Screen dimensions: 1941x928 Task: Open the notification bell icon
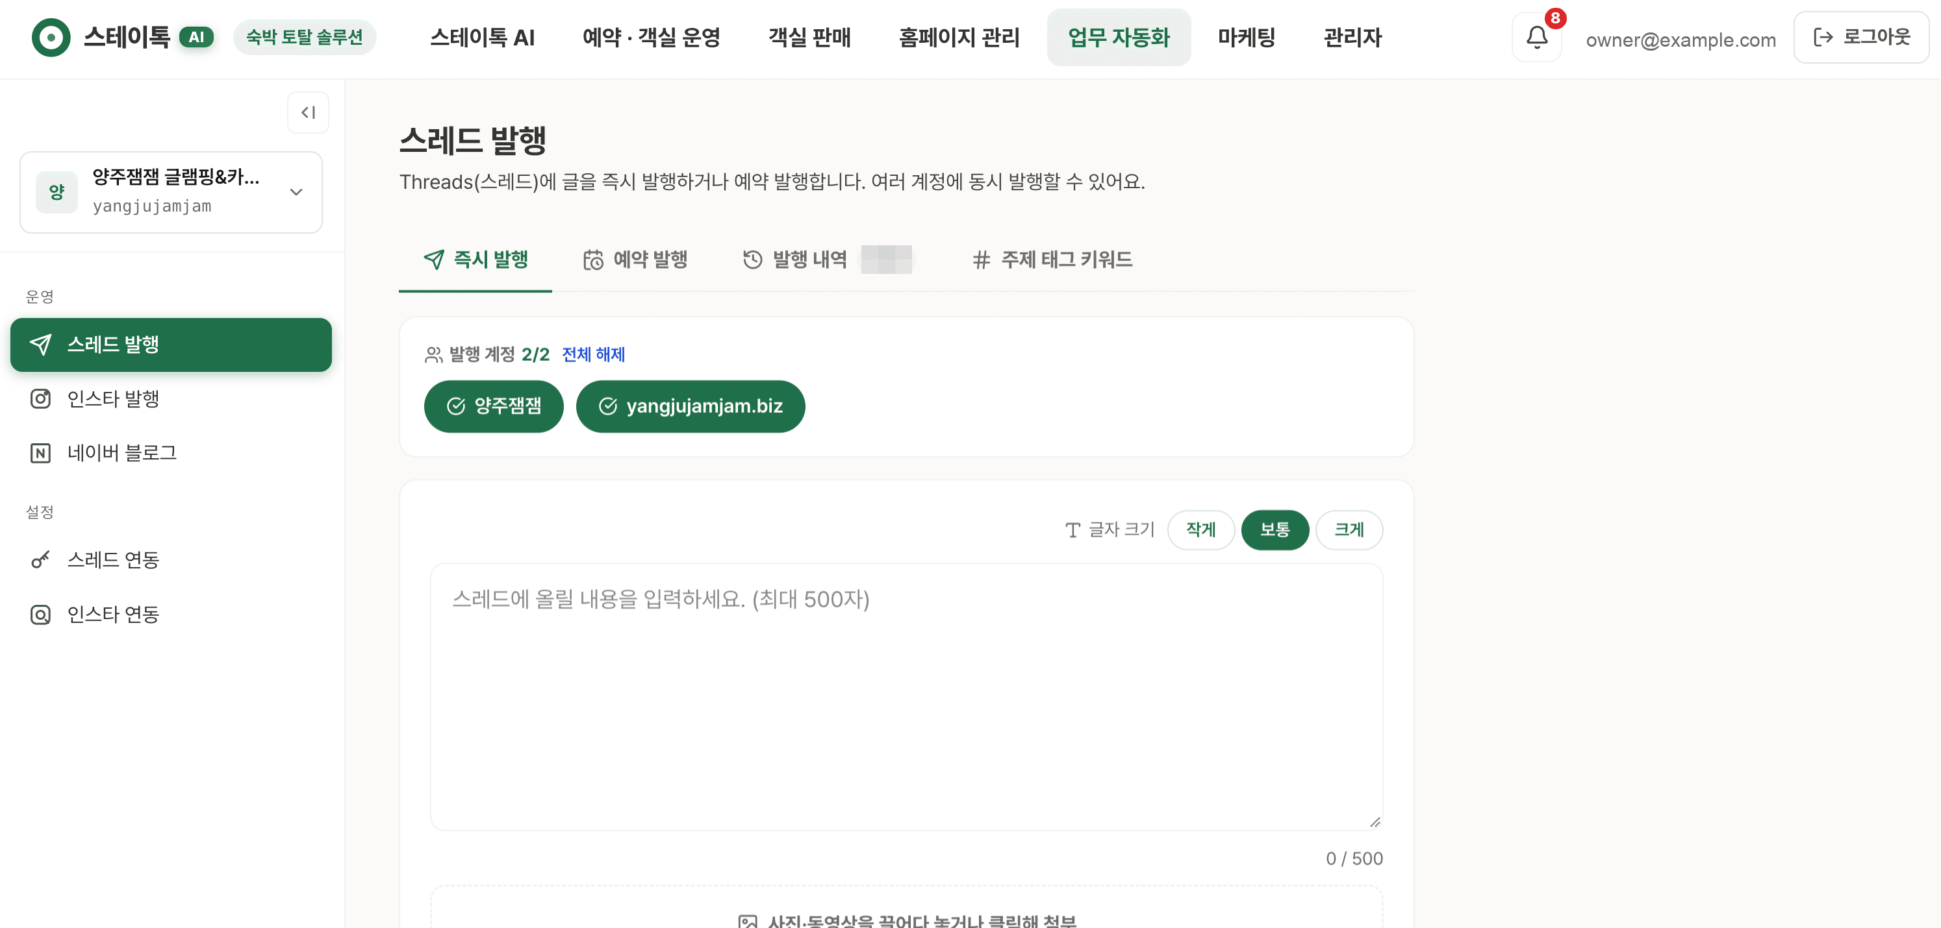1536,37
